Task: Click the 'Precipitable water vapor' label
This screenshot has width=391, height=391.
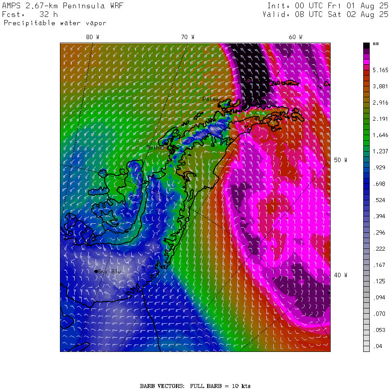Action: click(x=55, y=23)
